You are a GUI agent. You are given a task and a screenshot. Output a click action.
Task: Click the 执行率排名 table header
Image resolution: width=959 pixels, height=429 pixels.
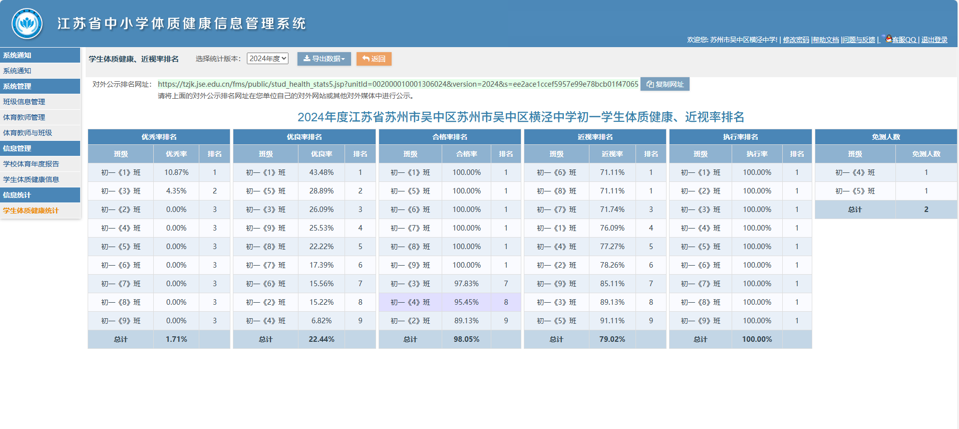(x=740, y=137)
